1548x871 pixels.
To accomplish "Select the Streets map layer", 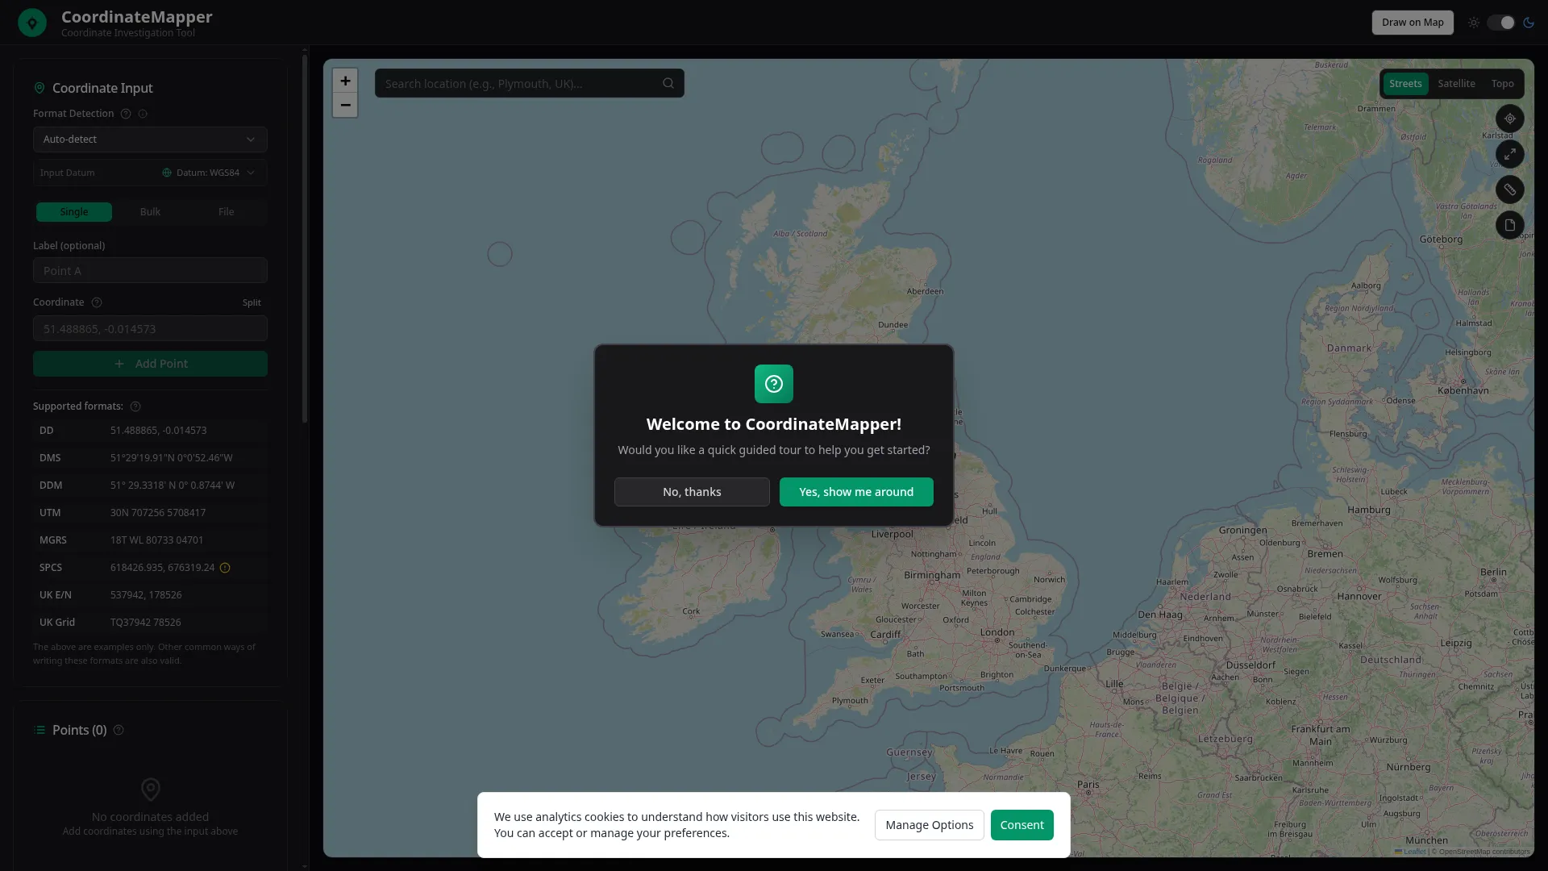I will (1405, 84).
